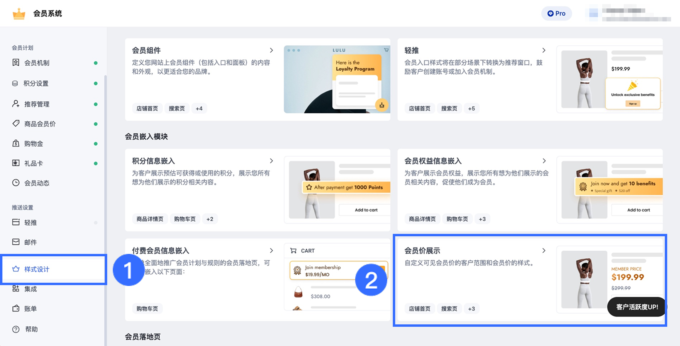This screenshot has height=346, width=680.
Task: Expand the 轻推 card chevron
Action: click(544, 50)
